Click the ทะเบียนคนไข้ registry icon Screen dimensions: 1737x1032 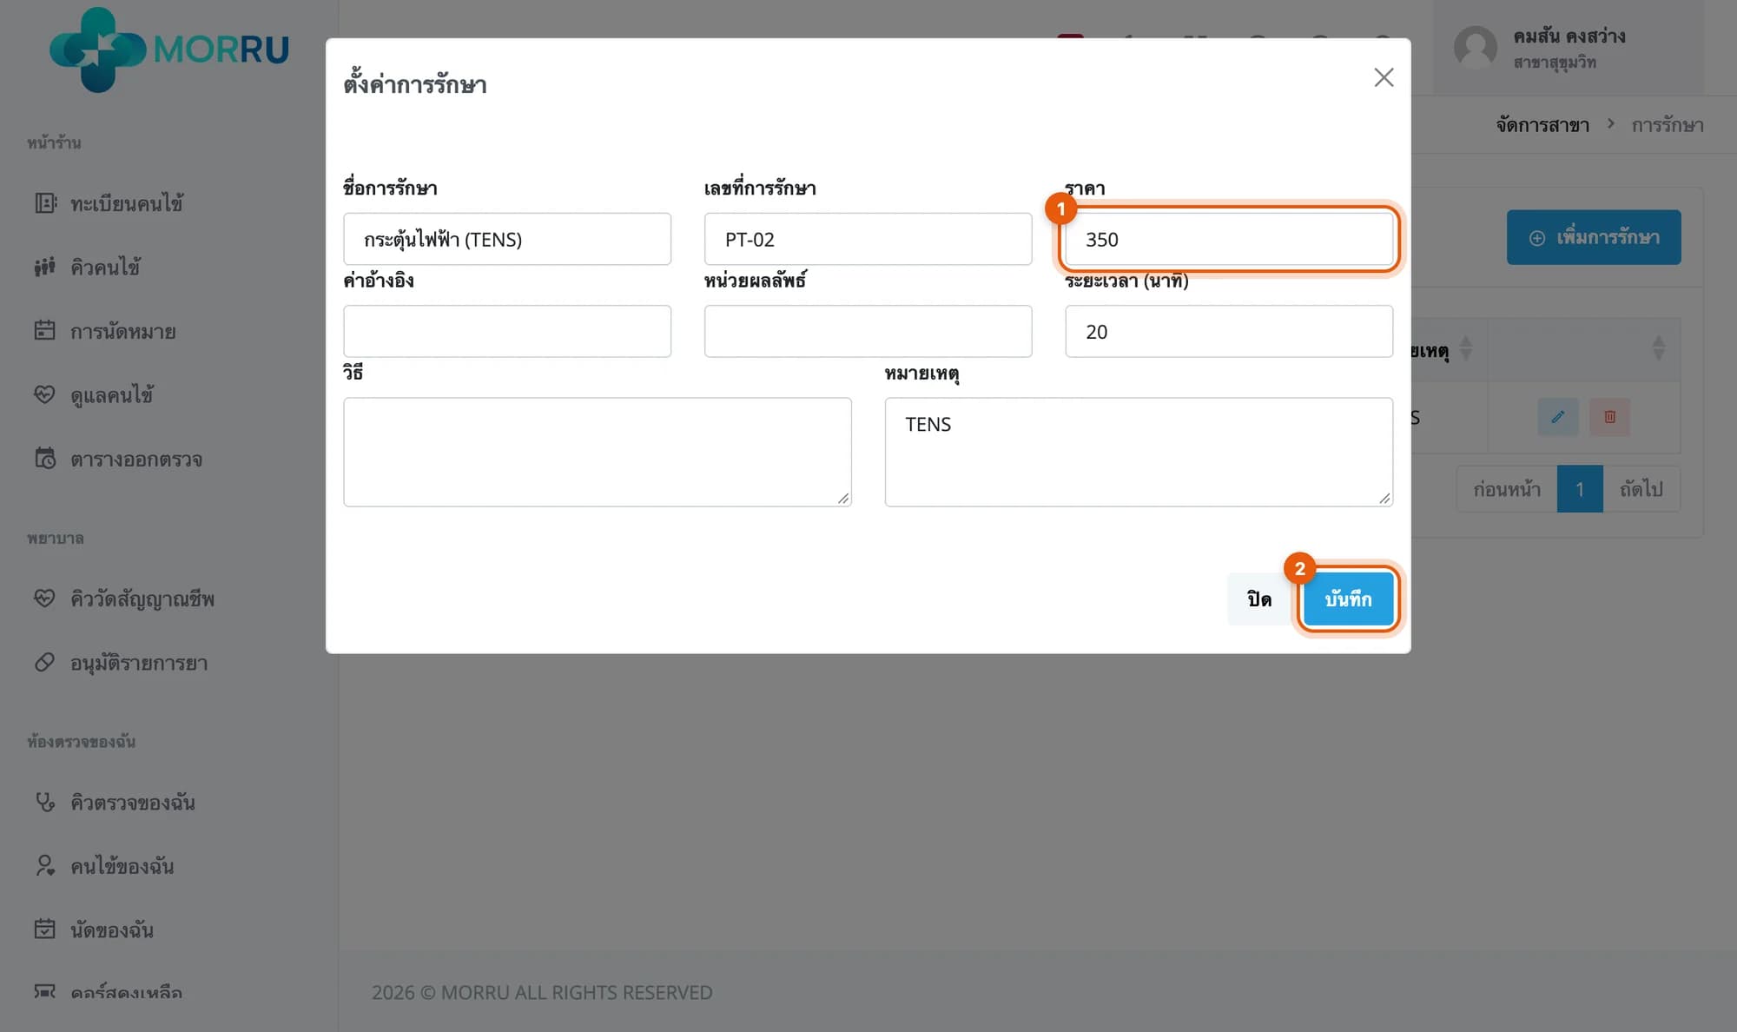[x=45, y=202]
